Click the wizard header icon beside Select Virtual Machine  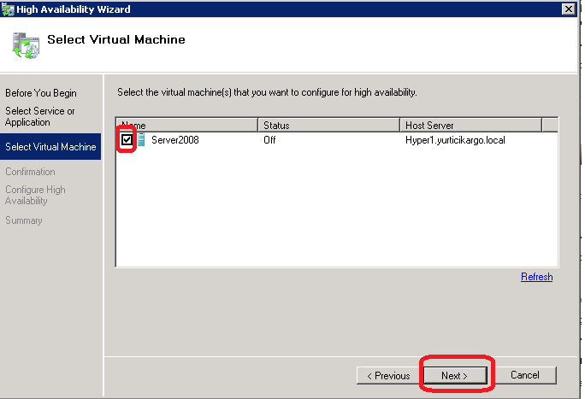(26, 44)
